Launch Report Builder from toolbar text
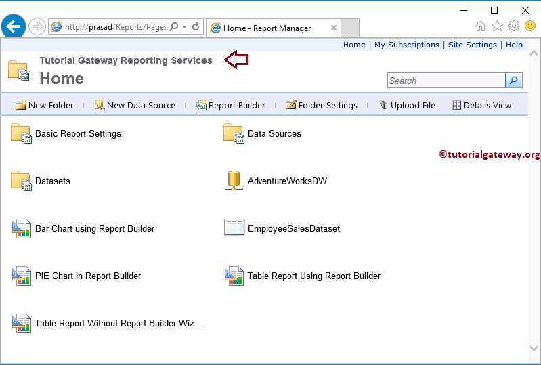The width and height of the screenshot is (541, 365). [x=237, y=105]
